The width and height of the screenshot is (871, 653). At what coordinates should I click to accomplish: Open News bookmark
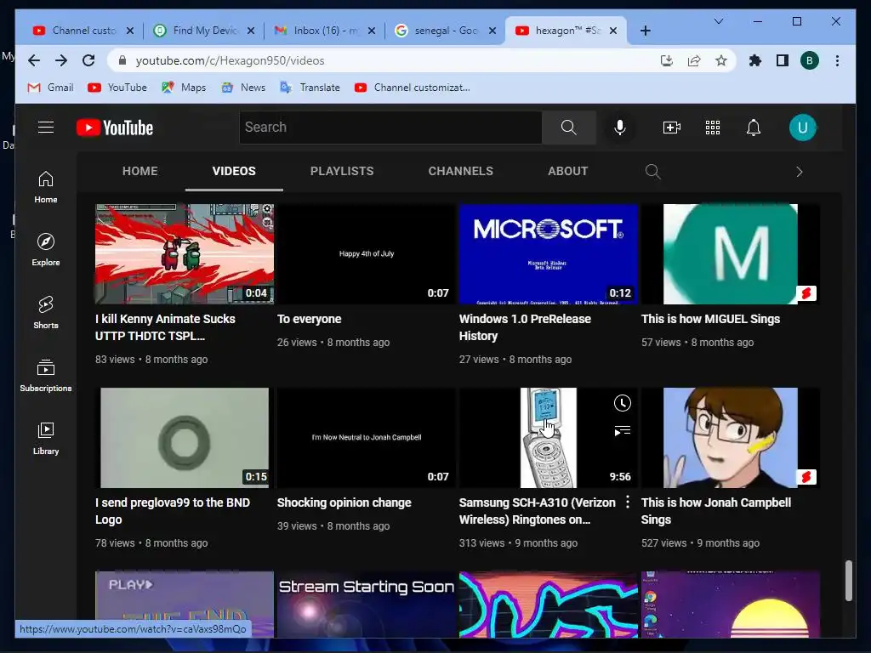point(243,88)
